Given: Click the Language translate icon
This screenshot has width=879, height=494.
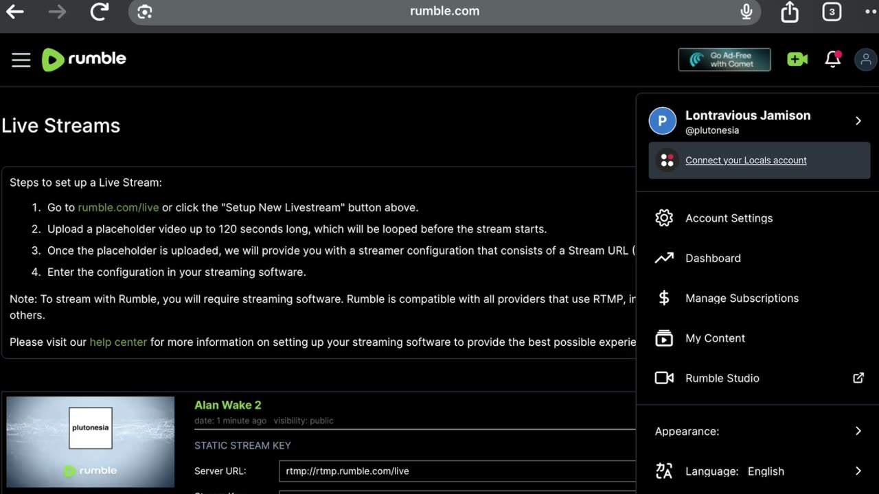Looking at the screenshot, I should [664, 471].
